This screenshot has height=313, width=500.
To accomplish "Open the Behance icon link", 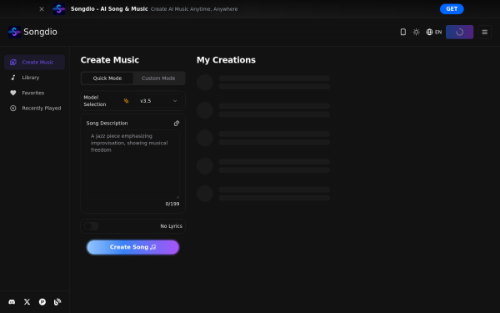I will 57,302.
